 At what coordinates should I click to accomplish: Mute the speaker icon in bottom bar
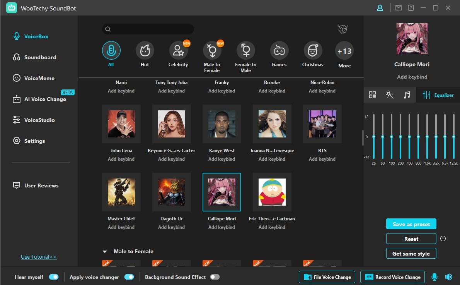coord(448,277)
